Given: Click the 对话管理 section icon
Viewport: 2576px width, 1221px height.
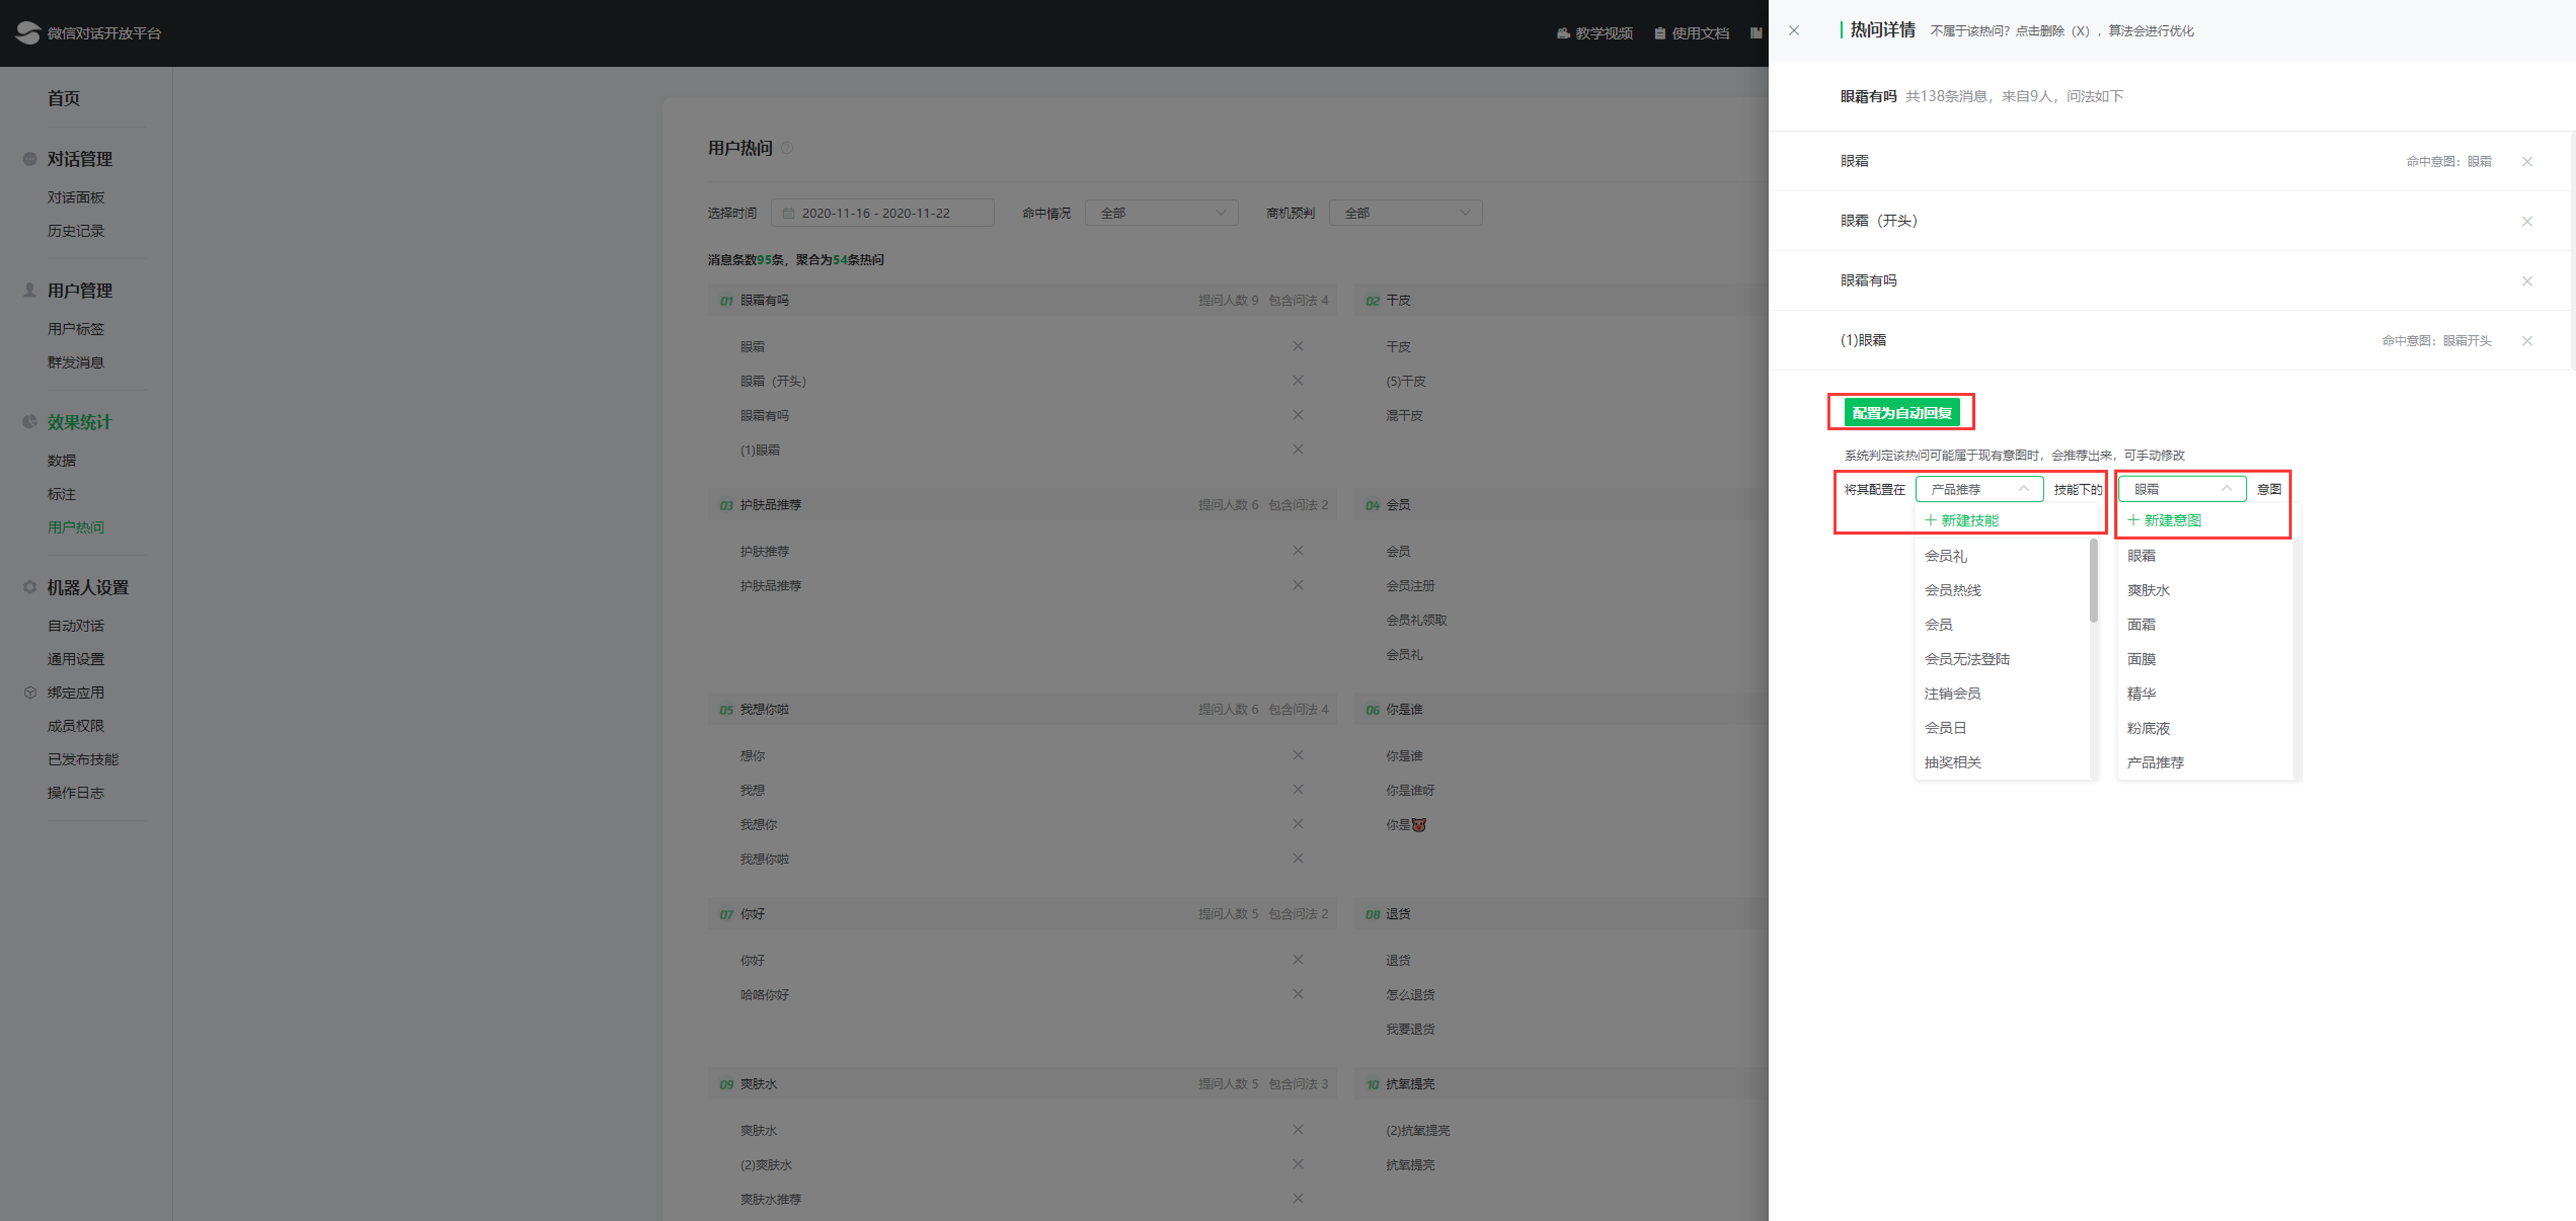Looking at the screenshot, I should pos(30,159).
